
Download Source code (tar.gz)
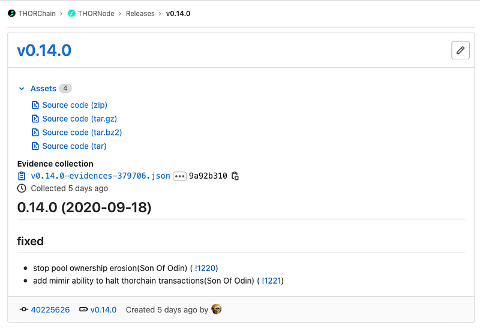pos(80,119)
